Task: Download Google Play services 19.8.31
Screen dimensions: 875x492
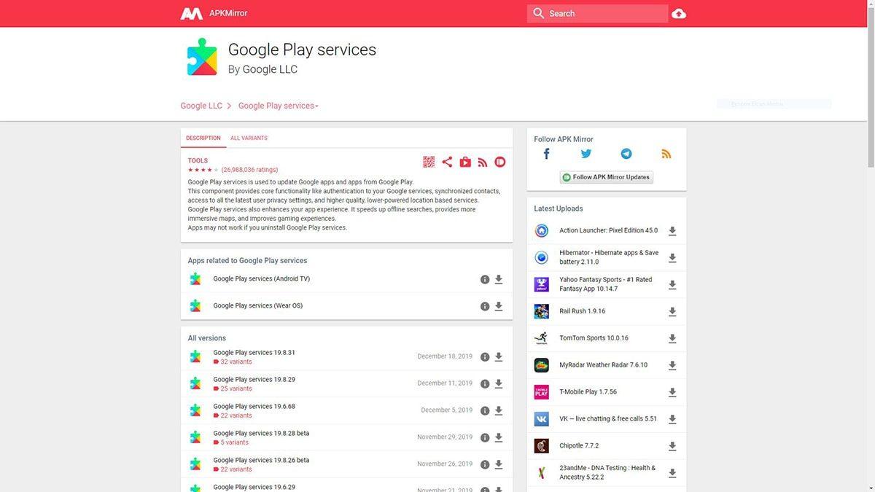Action: (499, 357)
